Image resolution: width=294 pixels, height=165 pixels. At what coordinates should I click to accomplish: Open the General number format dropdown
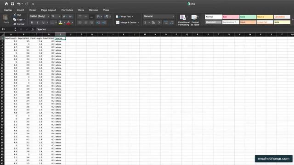(x=158, y=16)
